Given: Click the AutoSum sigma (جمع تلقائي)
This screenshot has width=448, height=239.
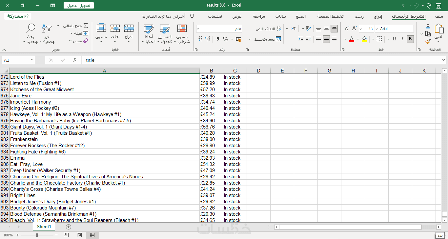Looking at the screenshot, I should [x=86, y=26].
